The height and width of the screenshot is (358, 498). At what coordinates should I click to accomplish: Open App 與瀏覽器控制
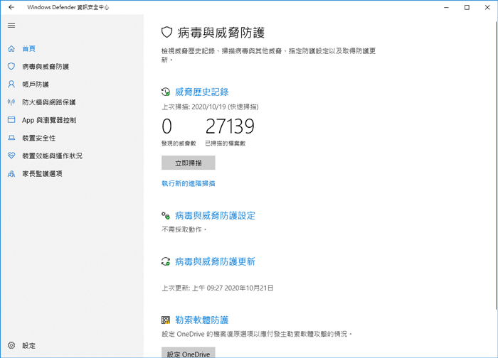49,120
